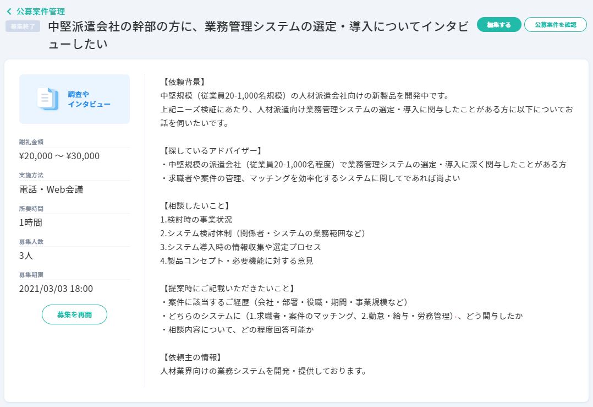The image size is (593, 407).
Task: Click the ¥20,000 〜 ¥30,000 reward amount
Action: (59, 156)
